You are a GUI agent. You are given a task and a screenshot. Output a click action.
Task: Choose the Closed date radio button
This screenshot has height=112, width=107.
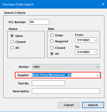pos(52,48)
